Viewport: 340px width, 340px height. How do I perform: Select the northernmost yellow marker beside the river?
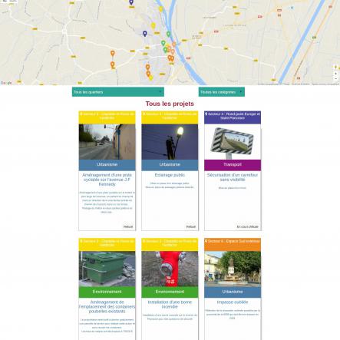coord(161,9)
